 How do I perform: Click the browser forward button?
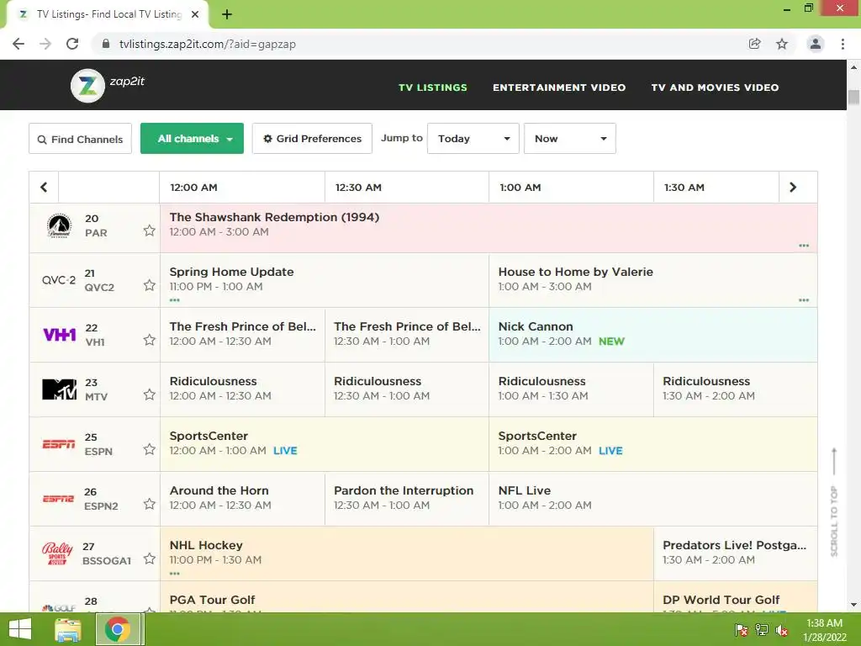coord(45,44)
